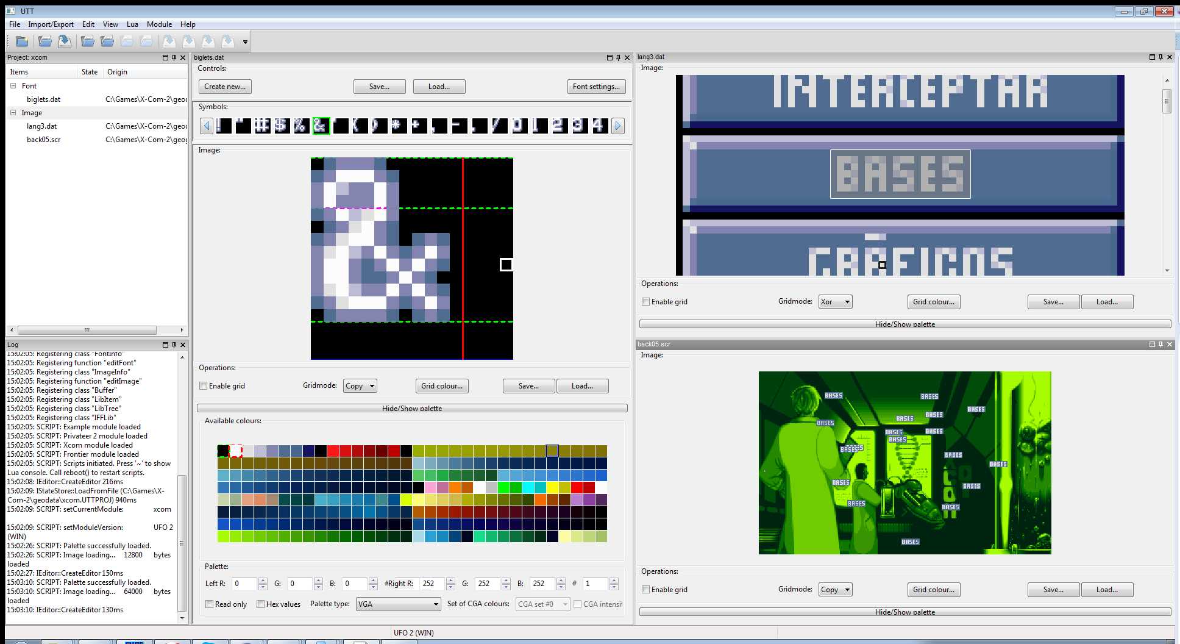Pin the biglets.dat panel
Image resolution: width=1180 pixels, height=644 pixels.
[618, 57]
